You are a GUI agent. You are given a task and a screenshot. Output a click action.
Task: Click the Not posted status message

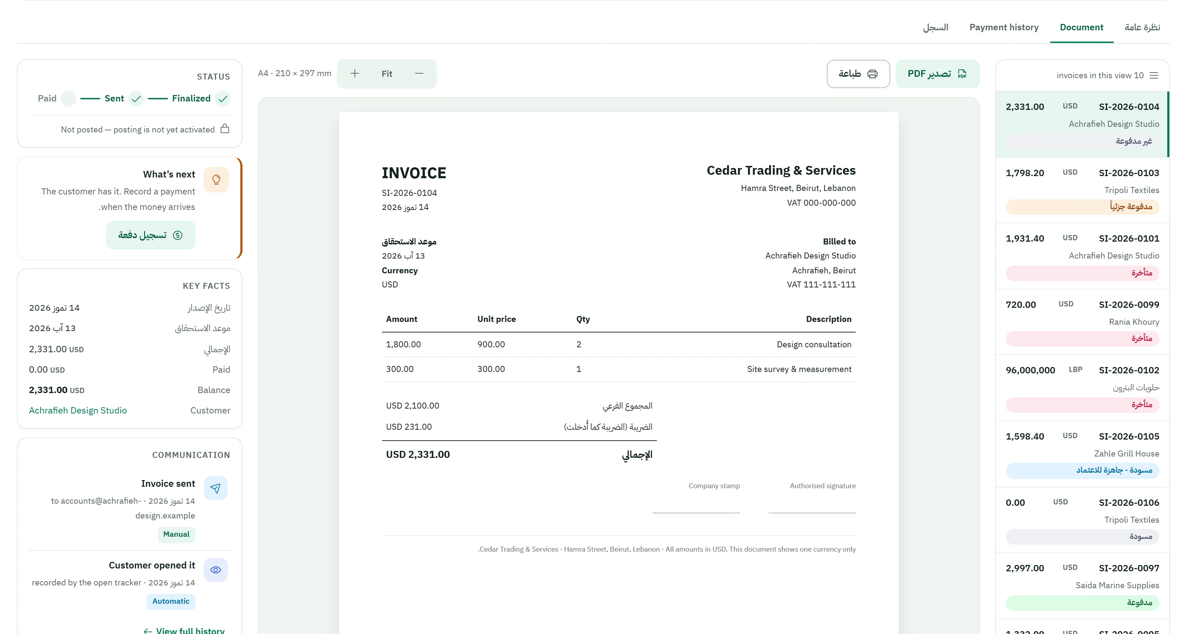point(138,129)
